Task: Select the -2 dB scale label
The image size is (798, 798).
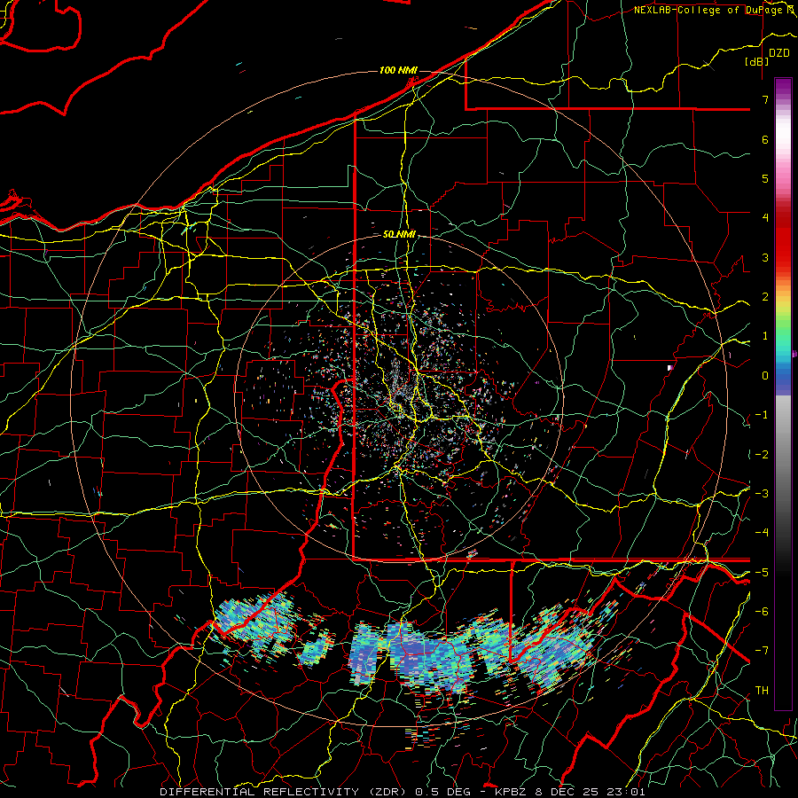Action: pos(762,454)
